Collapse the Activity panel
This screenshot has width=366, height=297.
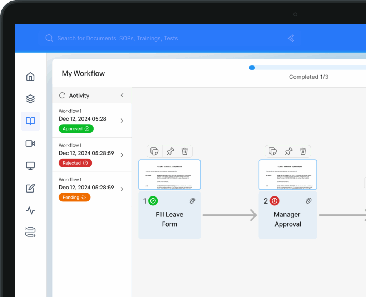pos(122,96)
